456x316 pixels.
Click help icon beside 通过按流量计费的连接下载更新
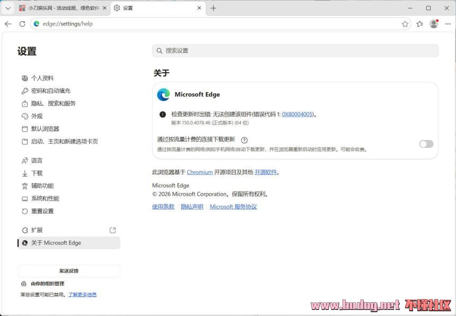[244, 140]
